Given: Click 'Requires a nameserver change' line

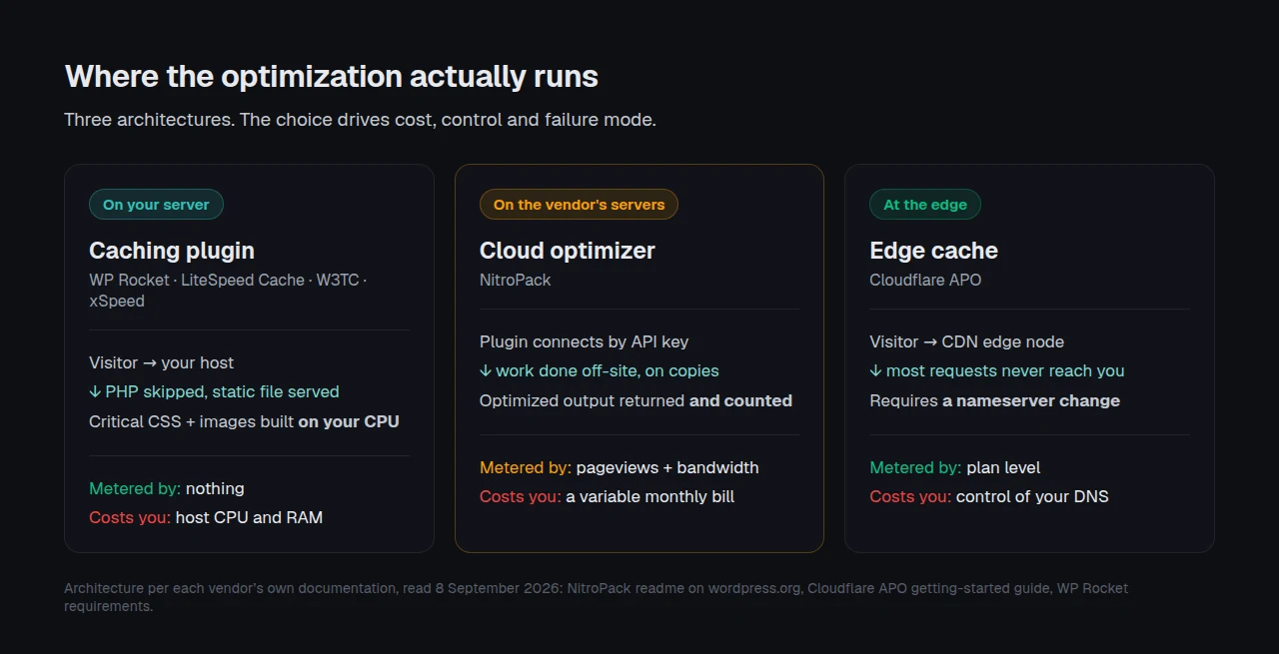Looking at the screenshot, I should 995,400.
